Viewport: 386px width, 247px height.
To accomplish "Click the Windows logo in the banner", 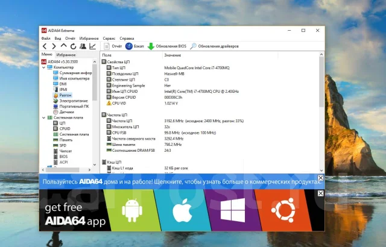I will point(233,210).
